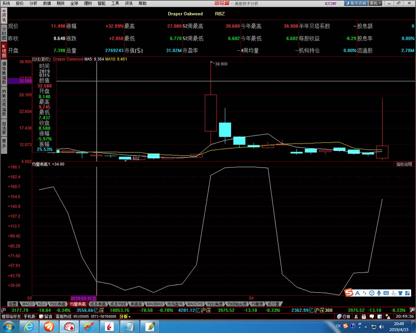The image size is (416, 333).
Task: Switch to the 均衡度 indicator tab
Action: (257, 304)
